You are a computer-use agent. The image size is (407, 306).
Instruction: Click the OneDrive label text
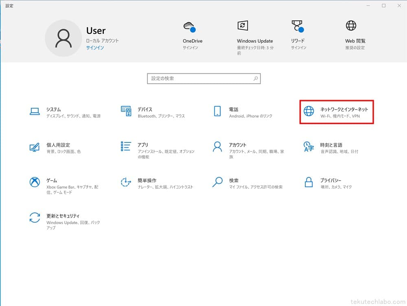tap(193, 41)
